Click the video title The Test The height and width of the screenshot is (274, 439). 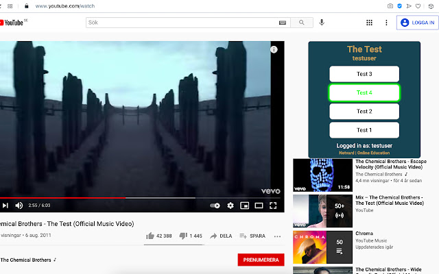point(67,224)
